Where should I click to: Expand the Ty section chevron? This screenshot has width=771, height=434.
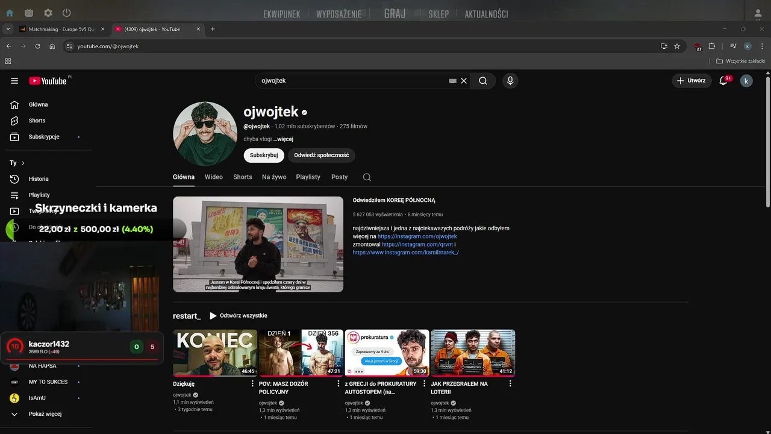23,163
